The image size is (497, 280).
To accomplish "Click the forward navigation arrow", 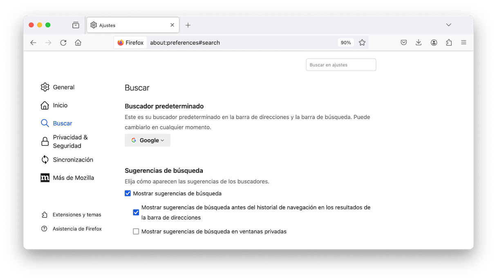I will click(48, 42).
